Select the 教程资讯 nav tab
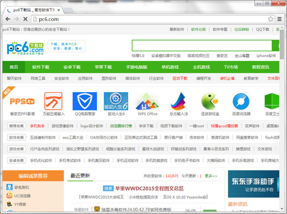The height and width of the screenshot is (214, 287). click(x=261, y=67)
